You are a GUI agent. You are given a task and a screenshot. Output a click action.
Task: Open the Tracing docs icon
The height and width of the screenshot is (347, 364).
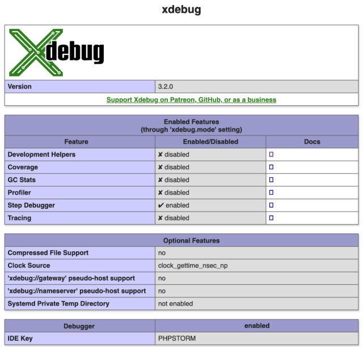tap(271, 218)
